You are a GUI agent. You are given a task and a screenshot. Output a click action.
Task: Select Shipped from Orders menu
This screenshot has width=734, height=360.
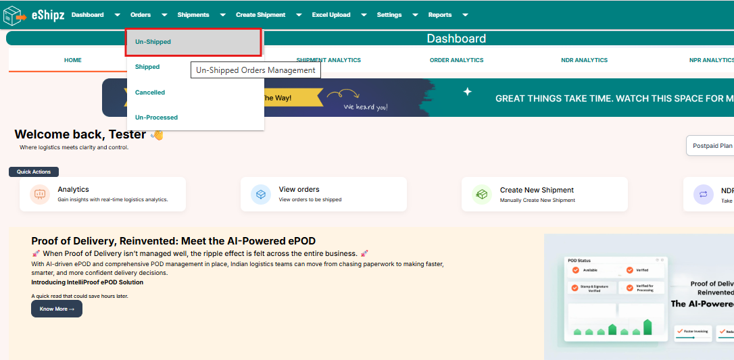point(195,67)
